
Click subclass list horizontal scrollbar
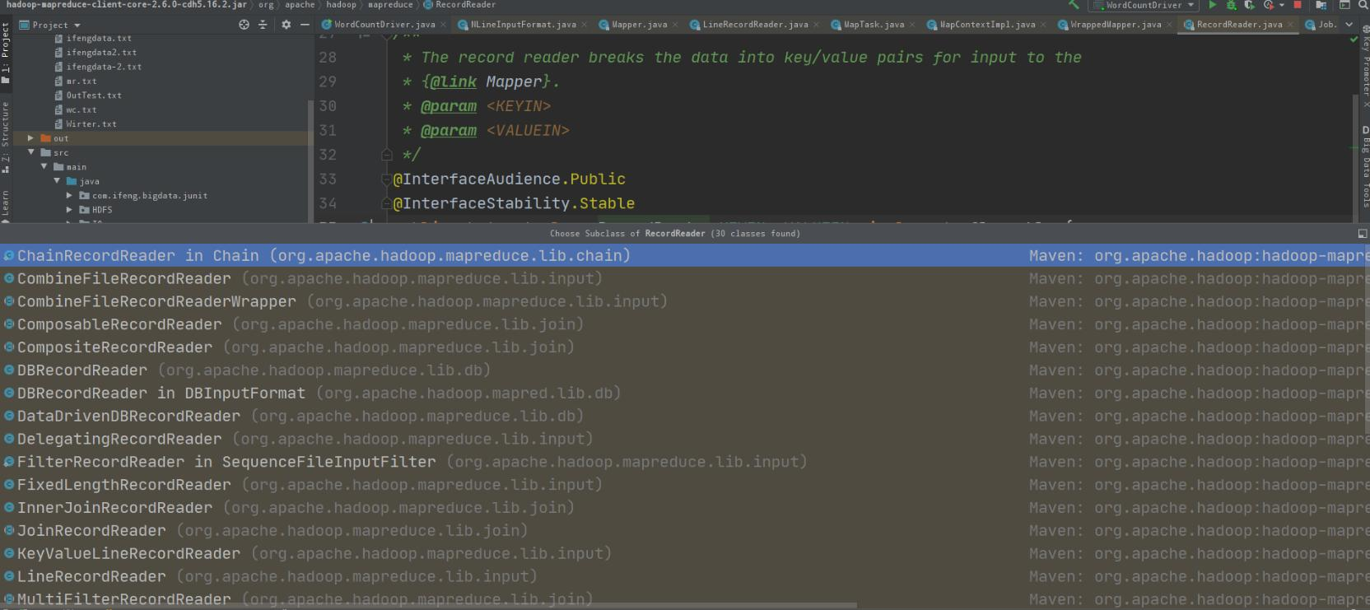(428, 606)
